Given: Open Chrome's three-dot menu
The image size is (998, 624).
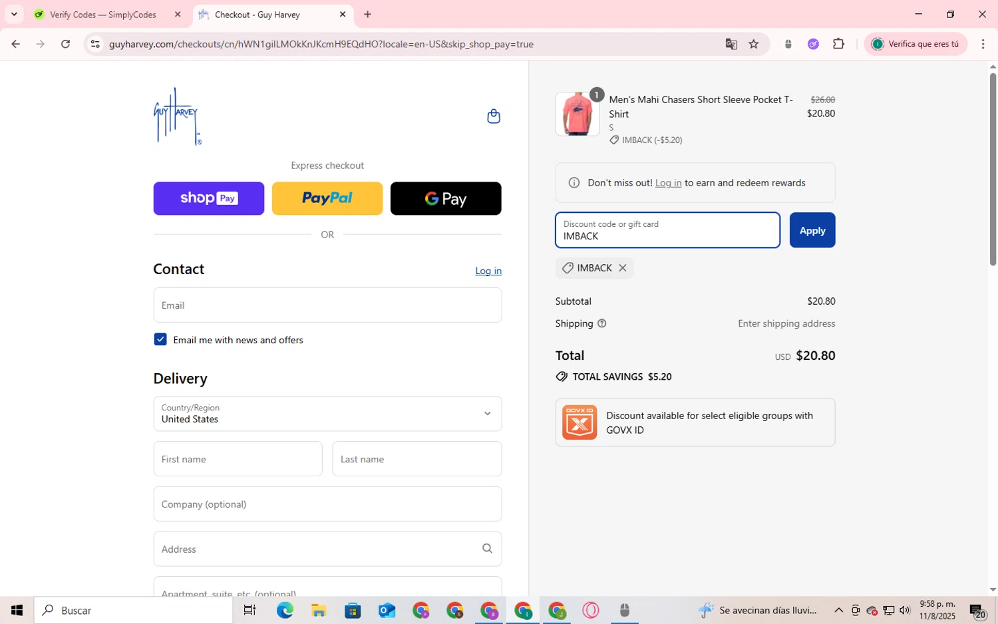Looking at the screenshot, I should point(983,44).
